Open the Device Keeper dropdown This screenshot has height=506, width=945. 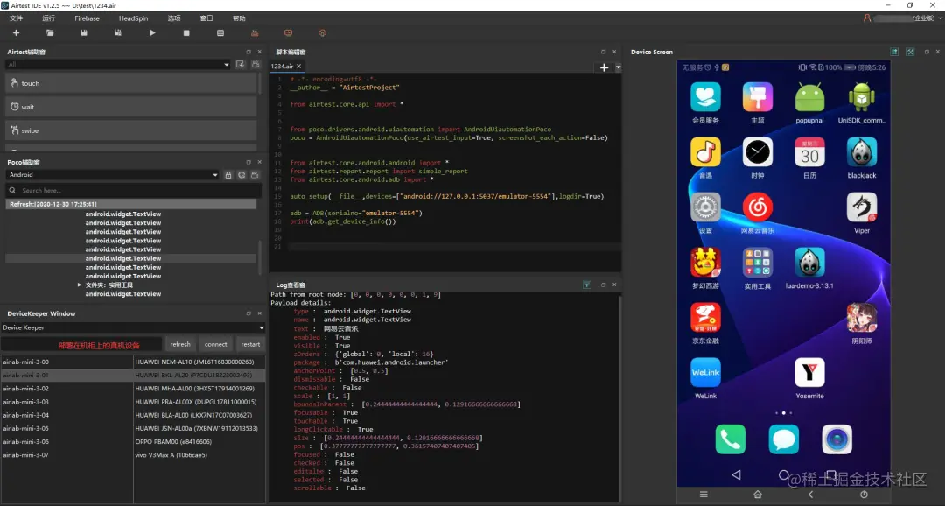[133, 327]
